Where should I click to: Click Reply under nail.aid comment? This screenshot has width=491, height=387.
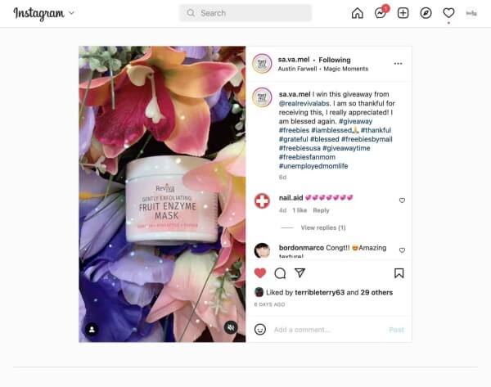[321, 210]
